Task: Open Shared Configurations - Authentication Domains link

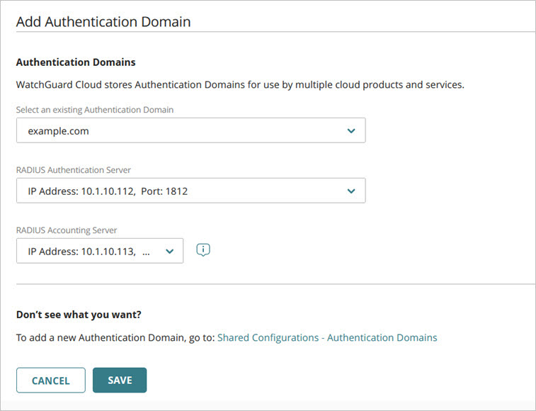Action: pyautogui.click(x=327, y=338)
